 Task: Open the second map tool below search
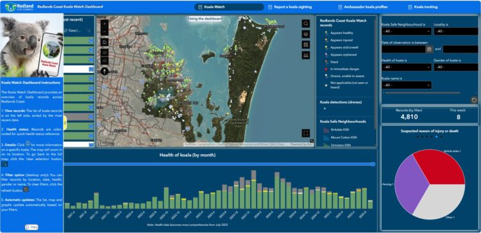click(305, 35)
